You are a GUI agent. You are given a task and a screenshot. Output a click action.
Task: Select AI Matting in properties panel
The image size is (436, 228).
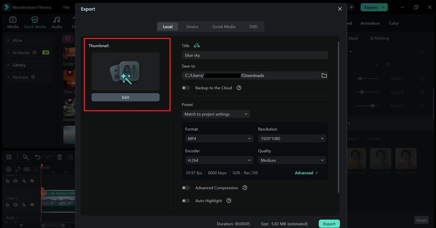pos(379,38)
